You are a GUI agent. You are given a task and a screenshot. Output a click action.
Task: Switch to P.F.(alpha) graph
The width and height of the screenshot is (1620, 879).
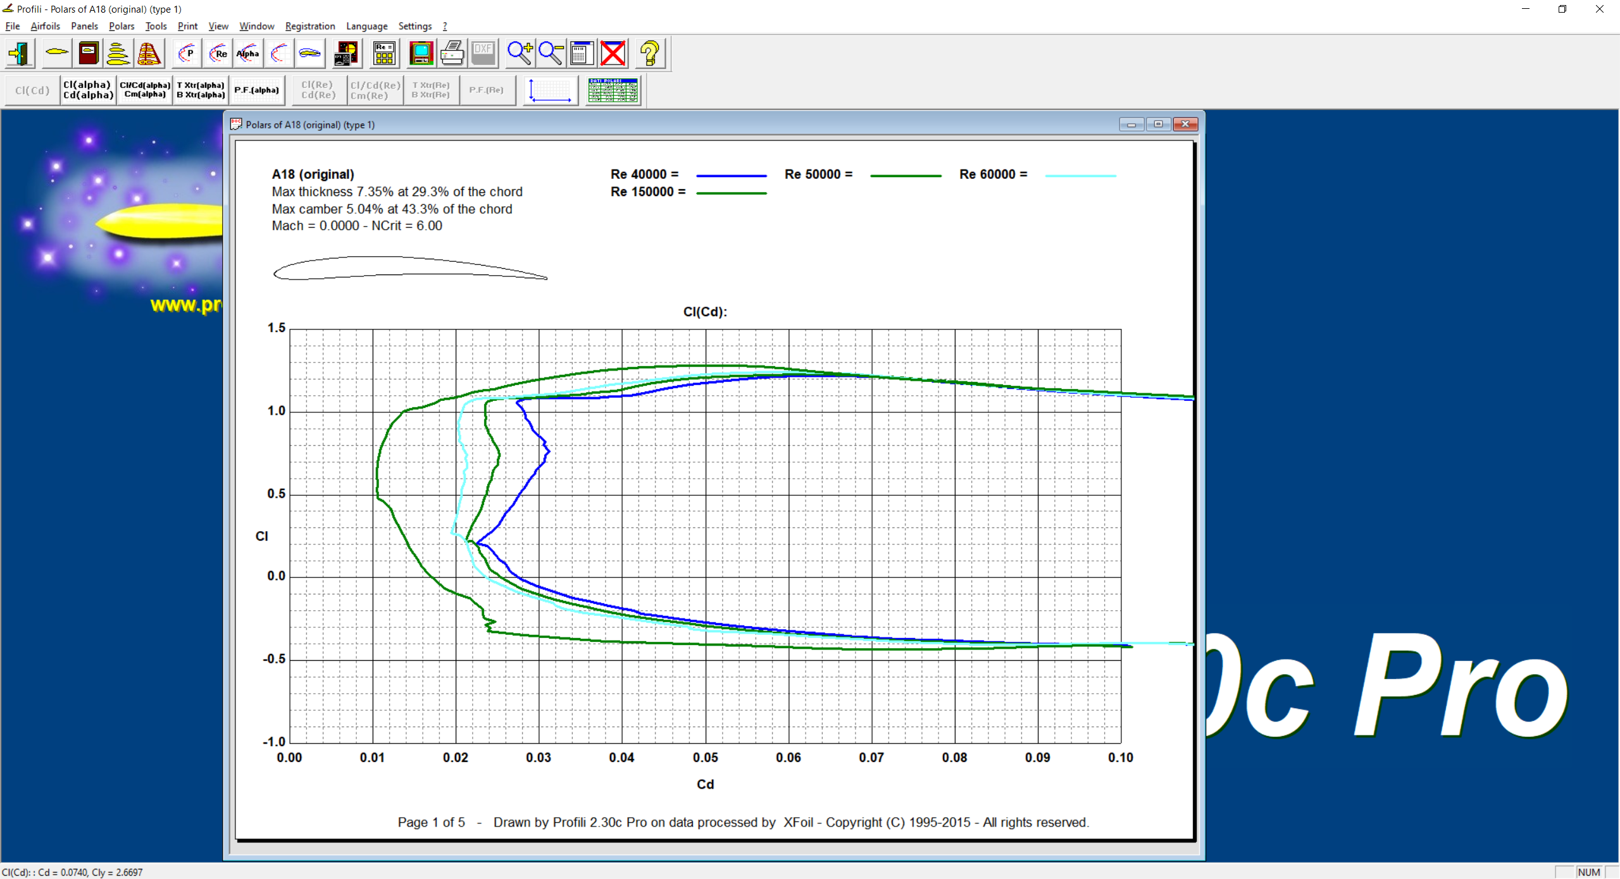(x=257, y=90)
